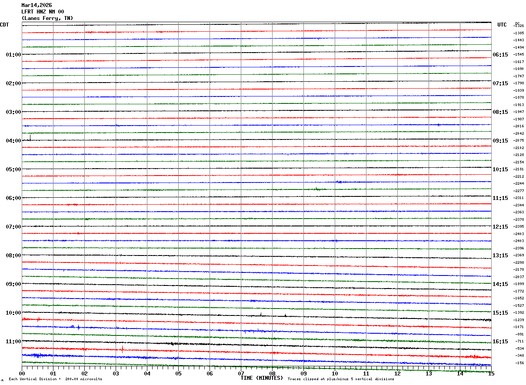Click the '09:00' CDT hour label

click(13, 284)
